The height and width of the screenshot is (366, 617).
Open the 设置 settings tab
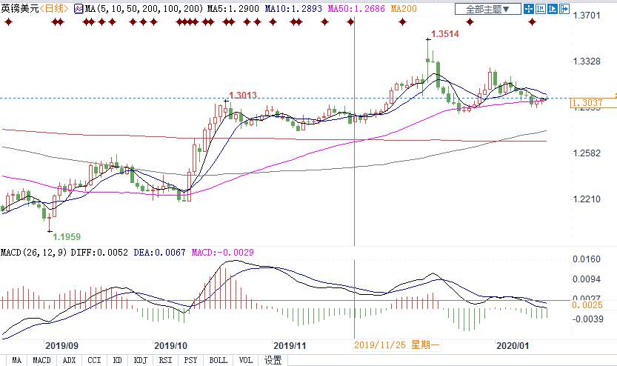point(273,360)
